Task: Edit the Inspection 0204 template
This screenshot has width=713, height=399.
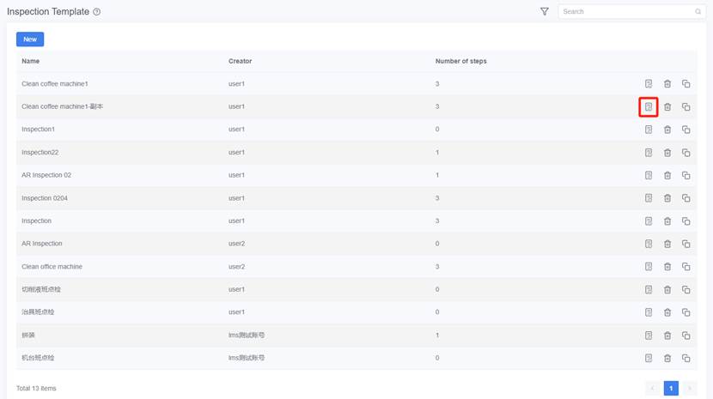Action: pos(649,198)
